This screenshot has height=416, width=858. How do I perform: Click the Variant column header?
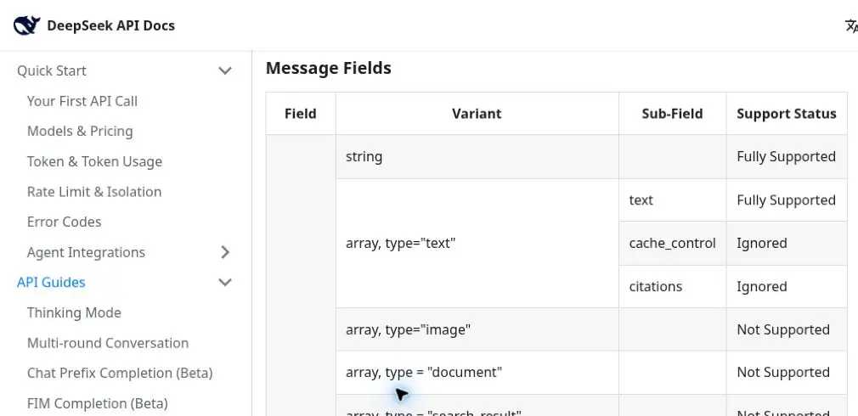[477, 114]
